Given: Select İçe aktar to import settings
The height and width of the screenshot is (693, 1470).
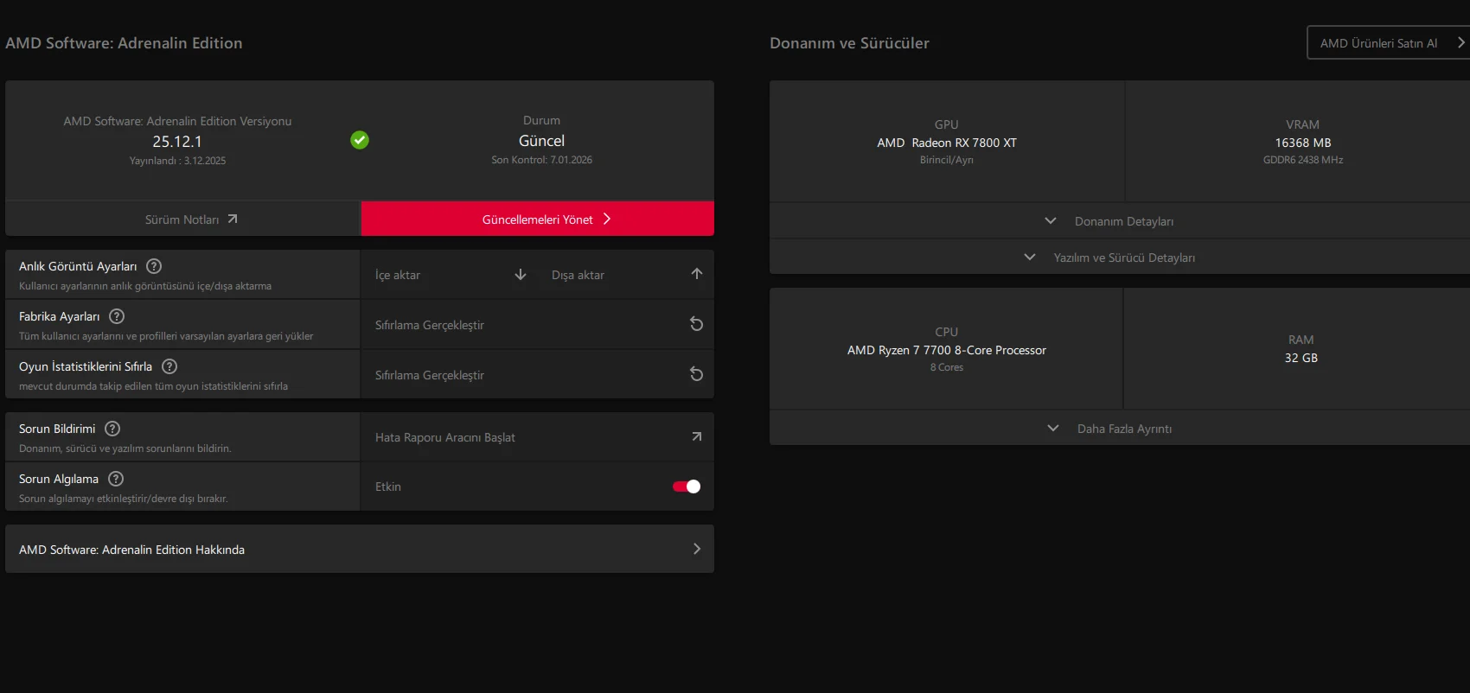Looking at the screenshot, I should [x=450, y=275].
